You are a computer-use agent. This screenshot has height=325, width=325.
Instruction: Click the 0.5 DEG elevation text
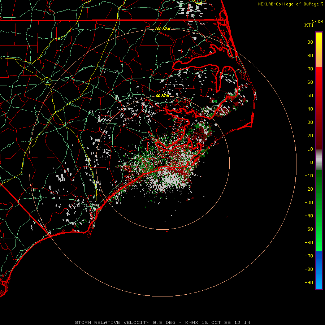[164, 322]
